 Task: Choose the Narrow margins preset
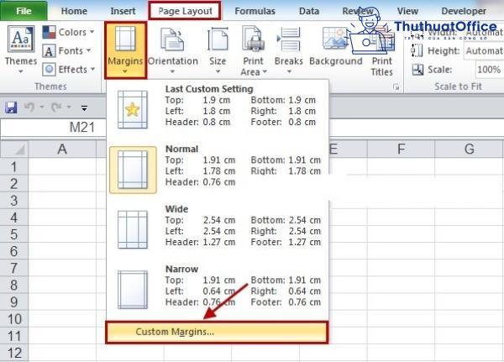click(218, 289)
